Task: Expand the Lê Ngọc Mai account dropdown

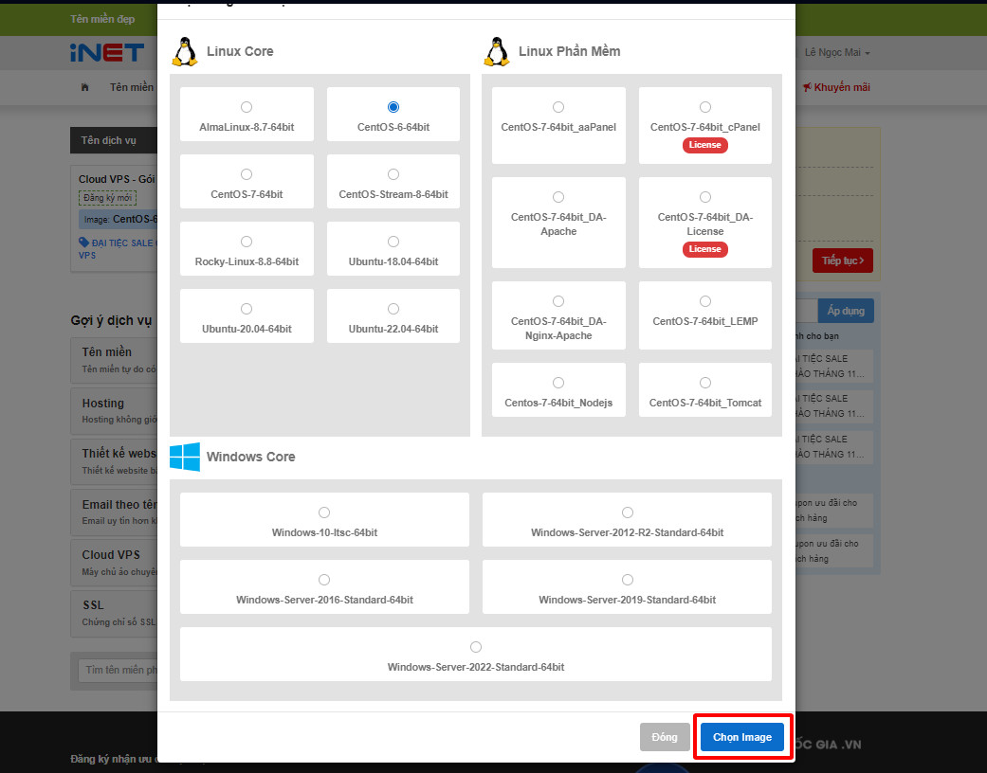Action: (837, 52)
